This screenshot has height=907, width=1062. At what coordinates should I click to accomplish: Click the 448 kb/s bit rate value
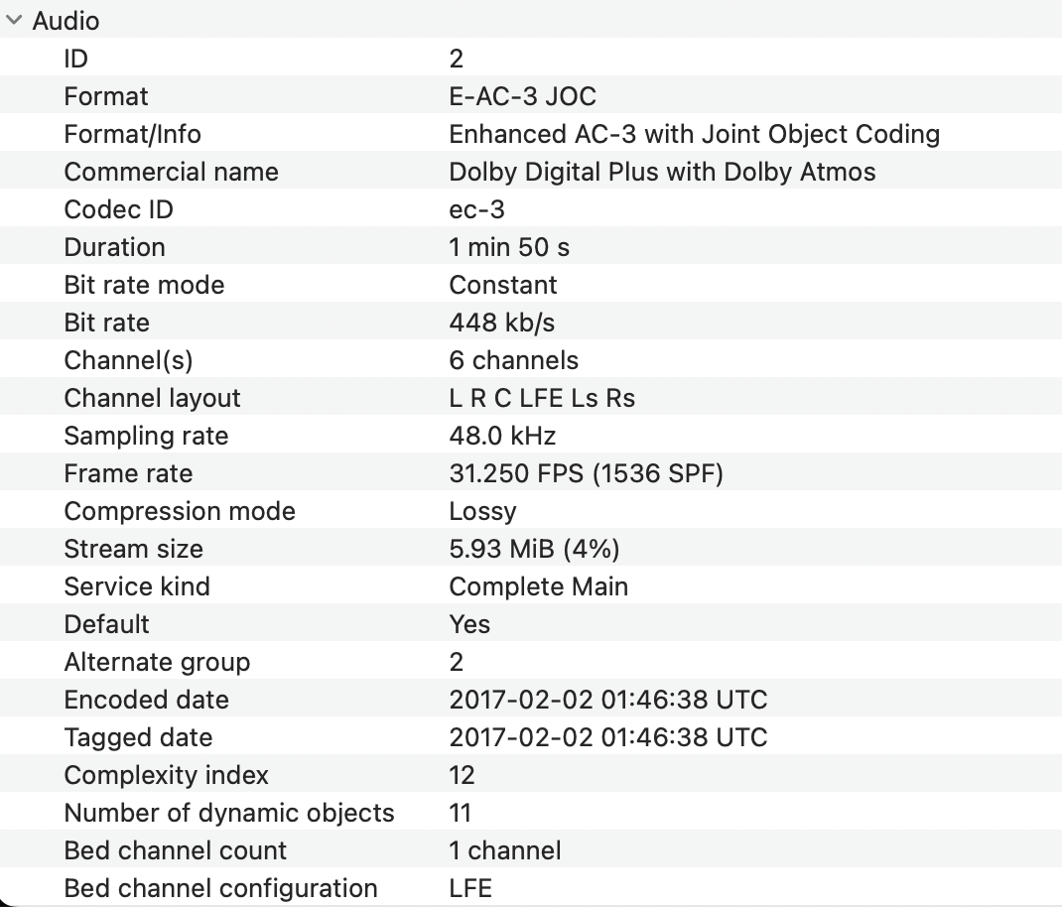[502, 323]
